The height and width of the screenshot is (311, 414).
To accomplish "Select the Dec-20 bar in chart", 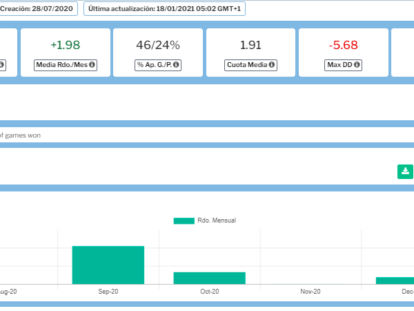I will pyautogui.click(x=395, y=281).
